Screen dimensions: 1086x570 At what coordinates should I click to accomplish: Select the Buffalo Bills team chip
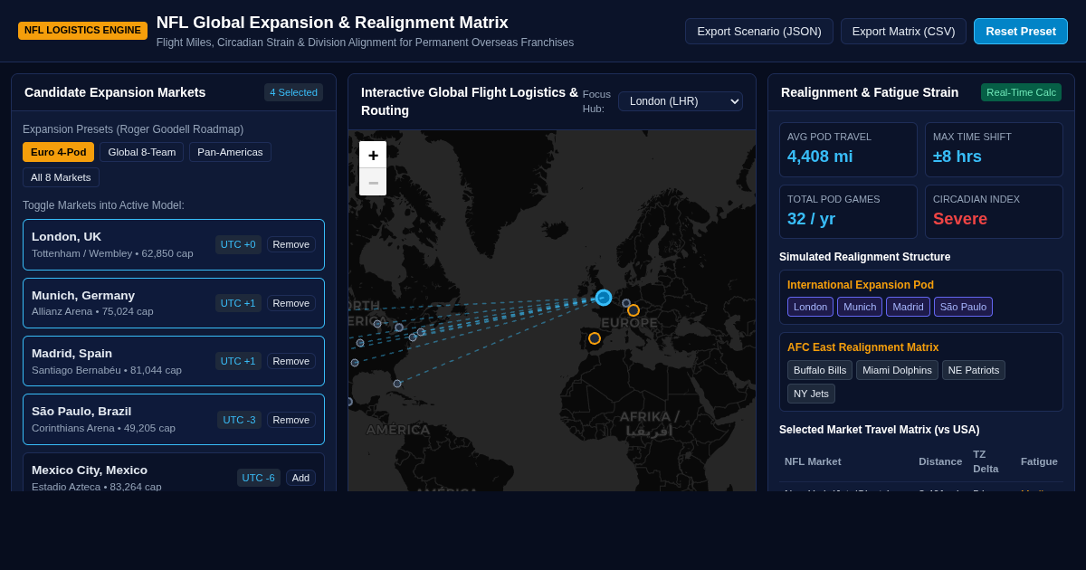[820, 370]
